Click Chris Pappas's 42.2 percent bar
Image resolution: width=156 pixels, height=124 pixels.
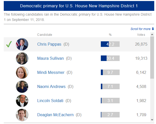110,44
